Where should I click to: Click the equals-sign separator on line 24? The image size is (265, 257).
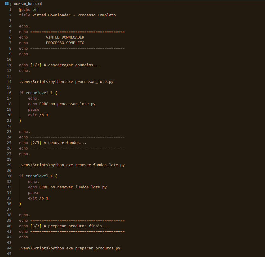77,137
